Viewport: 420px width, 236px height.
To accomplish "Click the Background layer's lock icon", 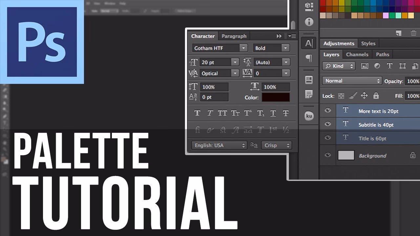I will tap(413, 155).
